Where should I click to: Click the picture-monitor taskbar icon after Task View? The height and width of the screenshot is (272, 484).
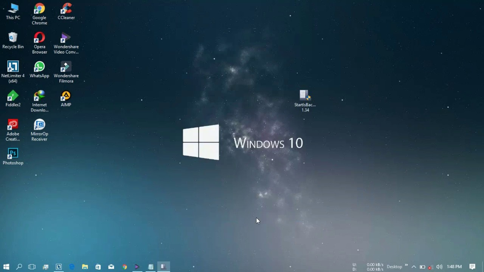(45, 267)
